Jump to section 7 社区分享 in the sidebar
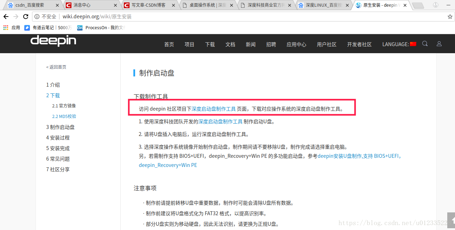Screen dimensions: 455x230 click(x=58, y=169)
